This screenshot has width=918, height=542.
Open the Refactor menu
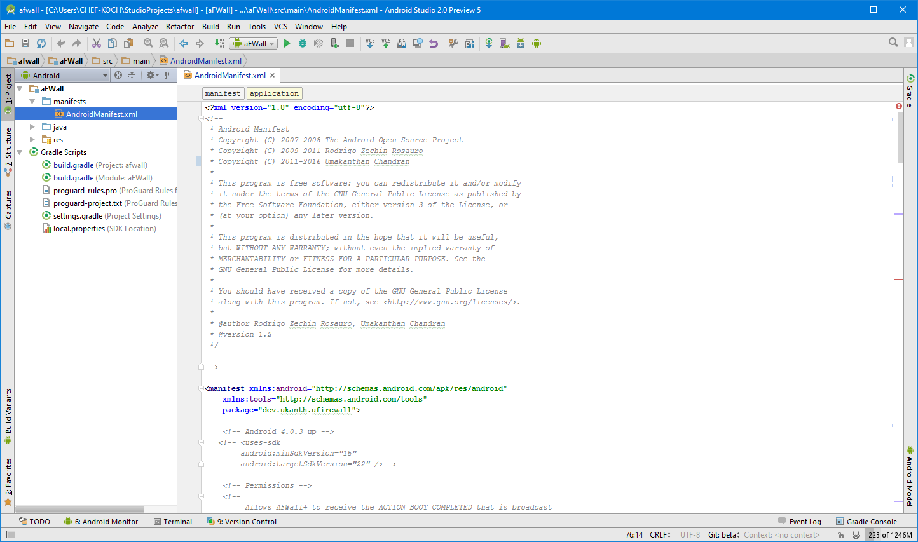click(180, 27)
